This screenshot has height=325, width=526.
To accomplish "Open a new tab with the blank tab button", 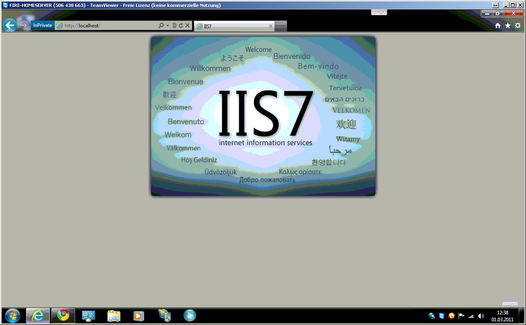I will tap(281, 26).
